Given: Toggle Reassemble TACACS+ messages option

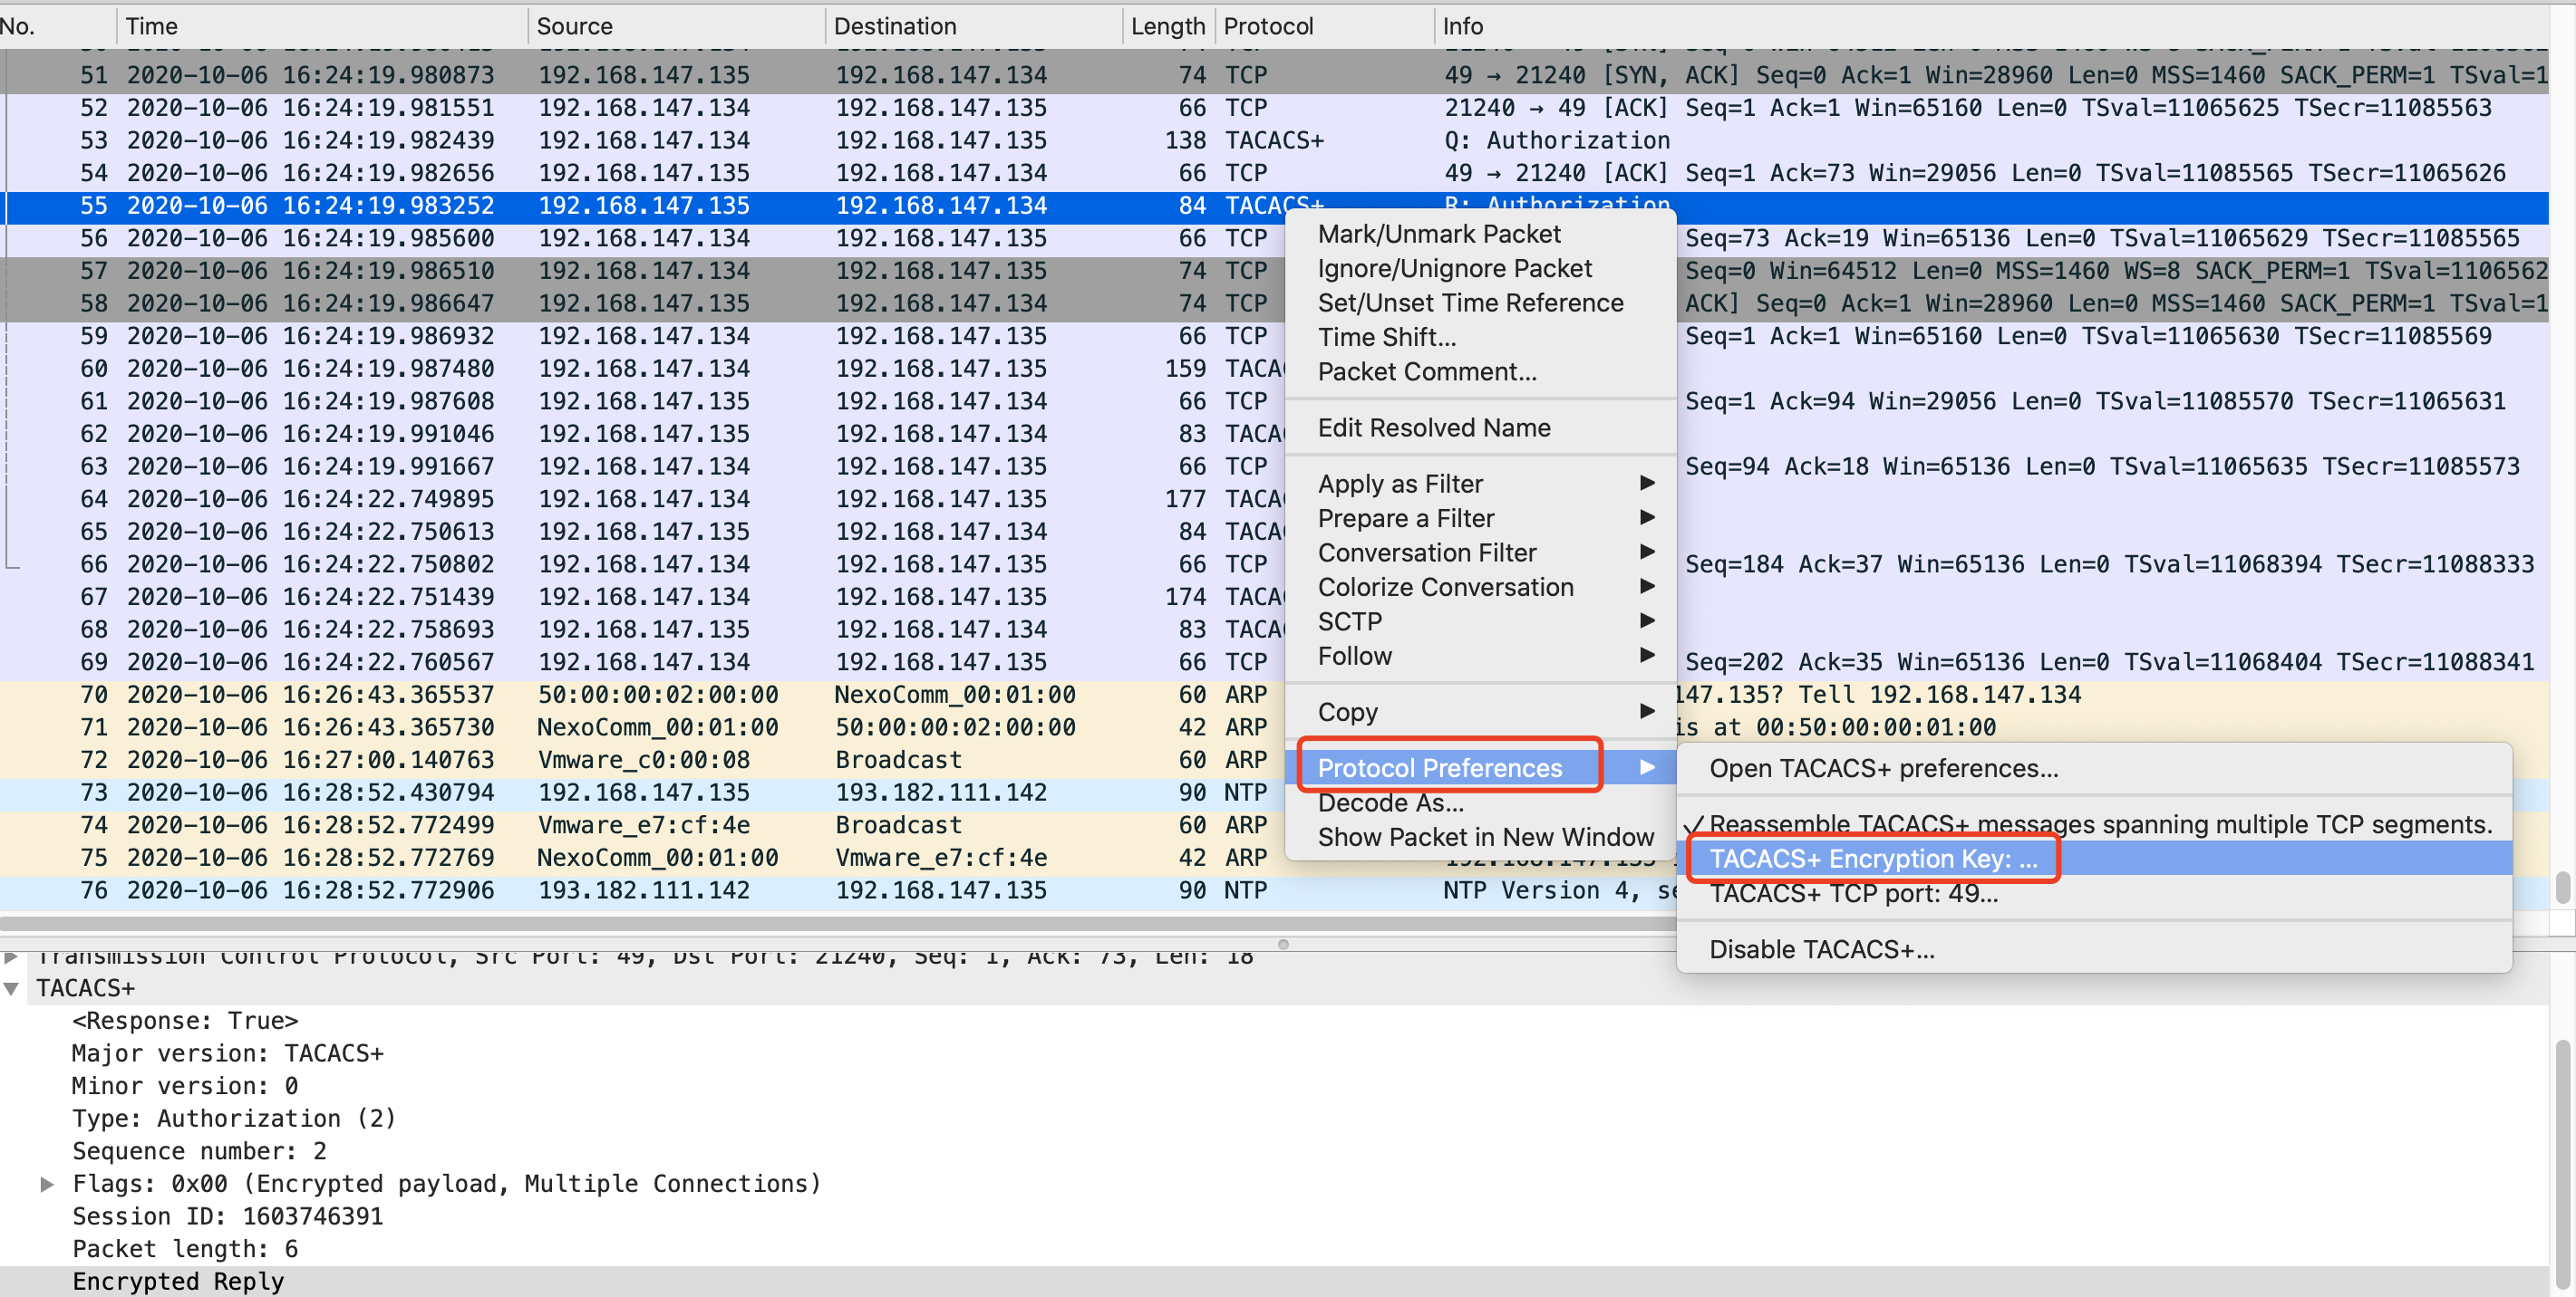Looking at the screenshot, I should pos(2093,824).
